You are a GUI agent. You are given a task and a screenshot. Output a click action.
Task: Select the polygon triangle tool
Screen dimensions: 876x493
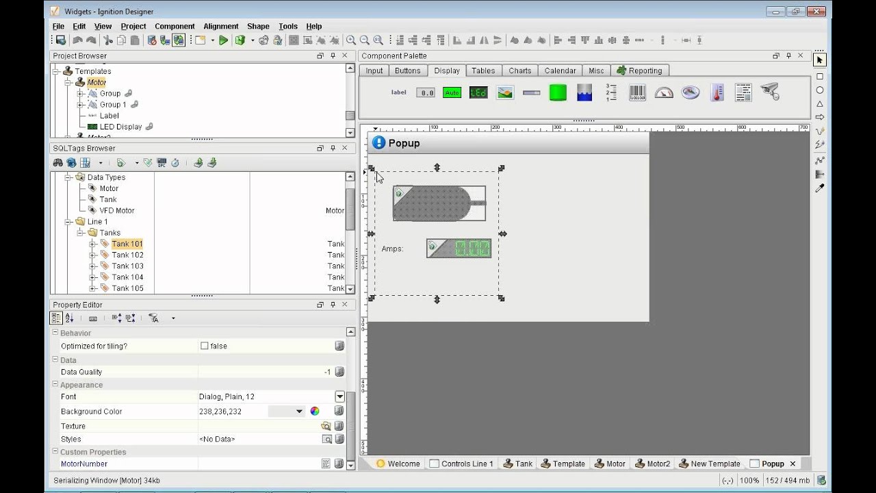[x=820, y=104]
